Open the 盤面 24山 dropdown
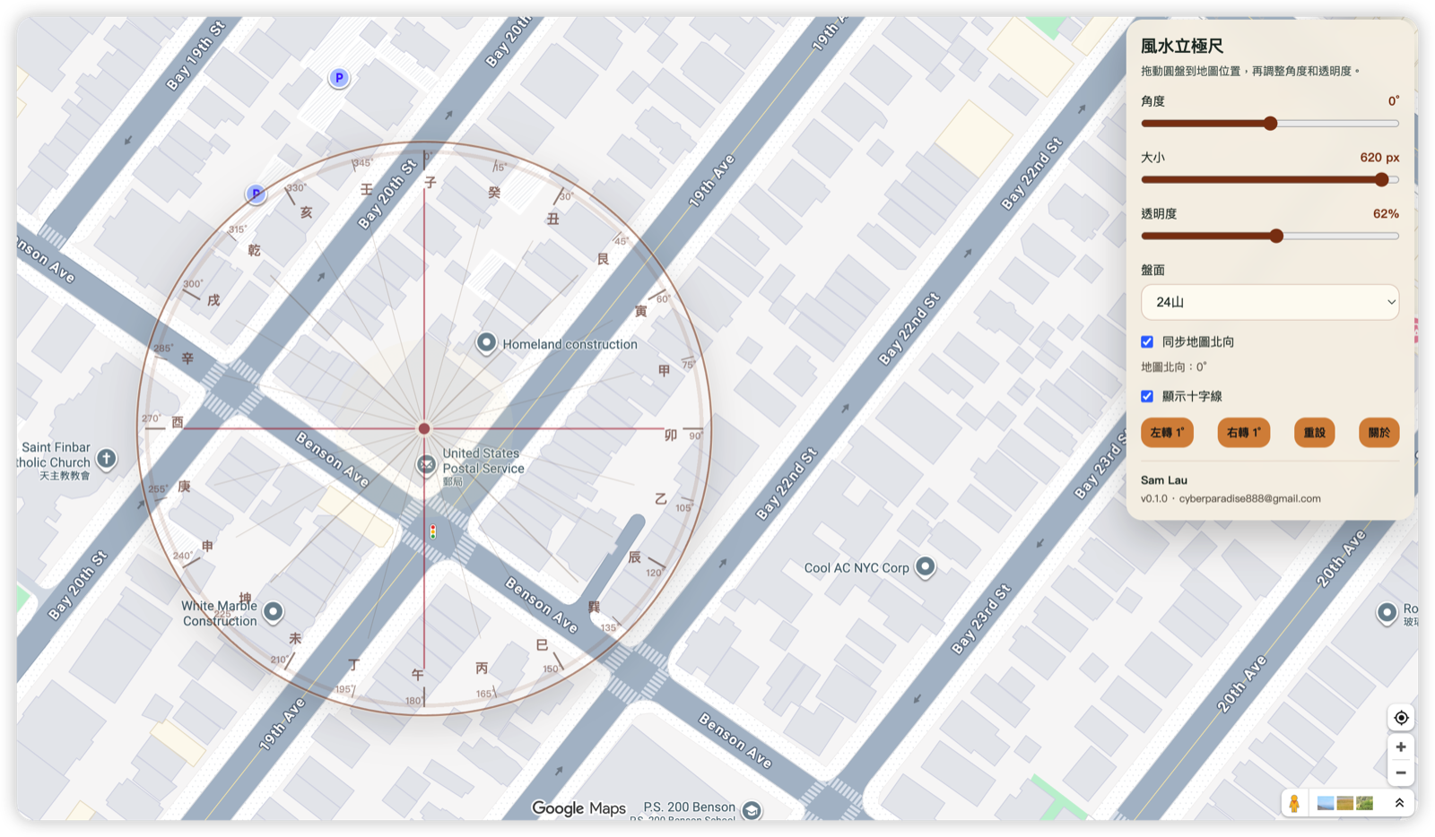 (x=1269, y=302)
